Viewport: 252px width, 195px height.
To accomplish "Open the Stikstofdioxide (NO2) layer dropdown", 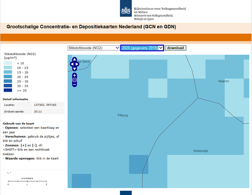I will [94, 48].
